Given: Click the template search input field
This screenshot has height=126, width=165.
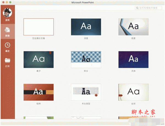Looking at the screenshot, I should point(150,8).
